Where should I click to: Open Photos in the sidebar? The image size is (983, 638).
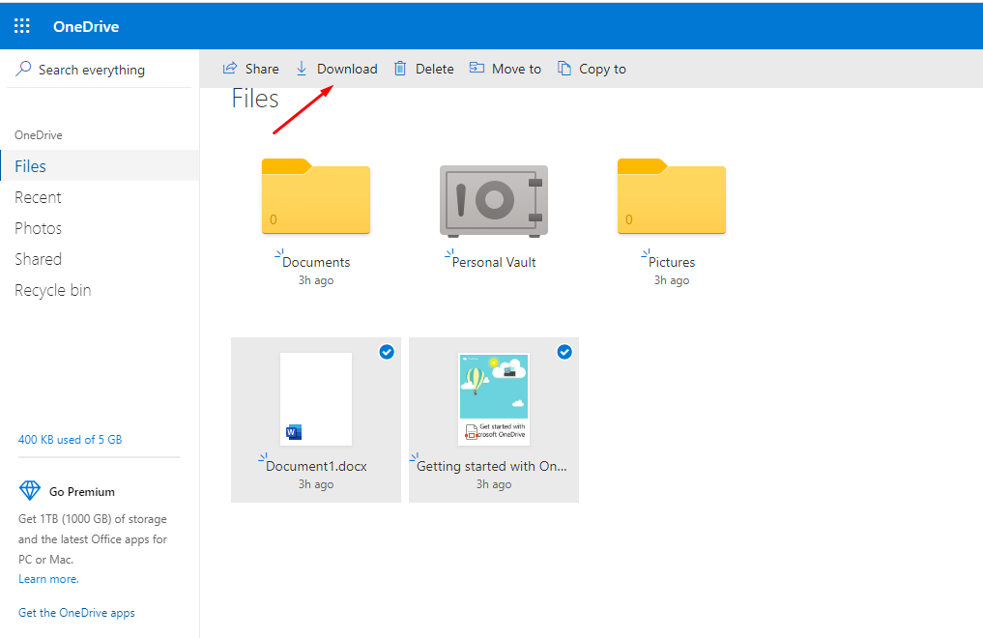click(x=39, y=228)
